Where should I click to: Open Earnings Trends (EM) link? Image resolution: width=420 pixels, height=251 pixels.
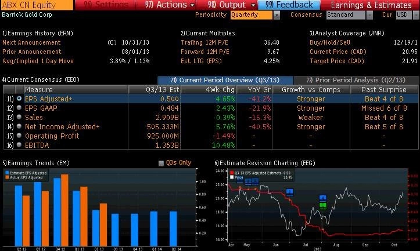[36, 163]
